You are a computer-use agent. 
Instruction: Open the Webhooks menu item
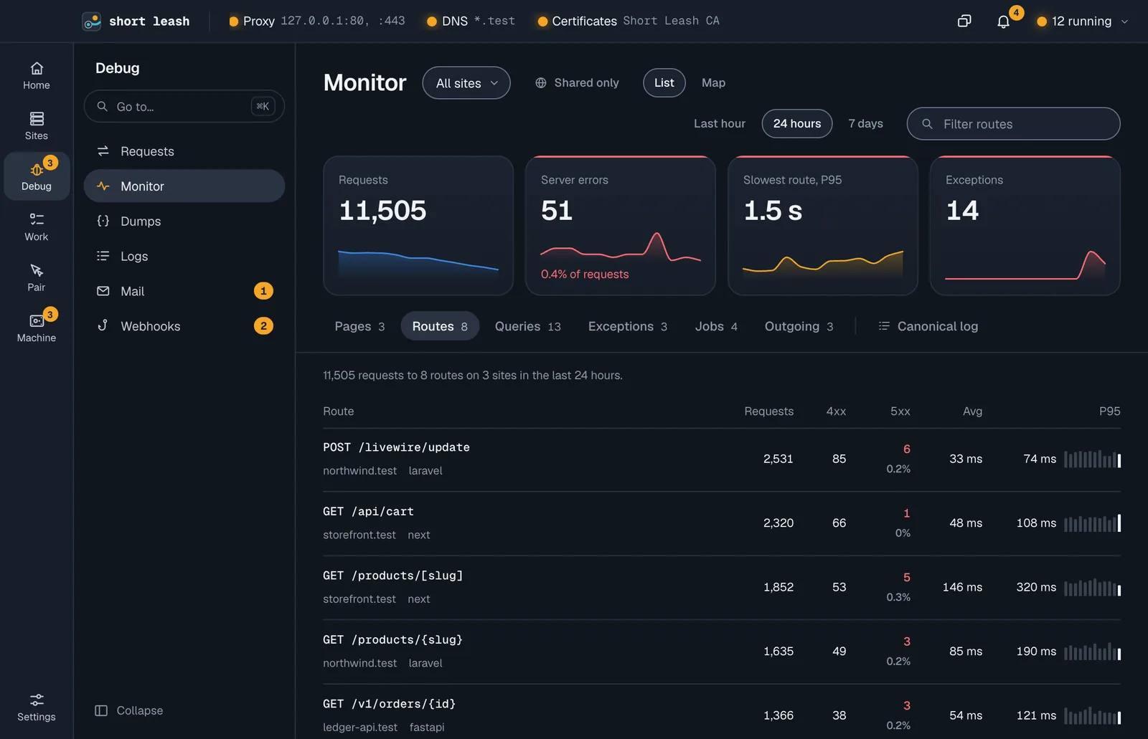tap(184, 326)
